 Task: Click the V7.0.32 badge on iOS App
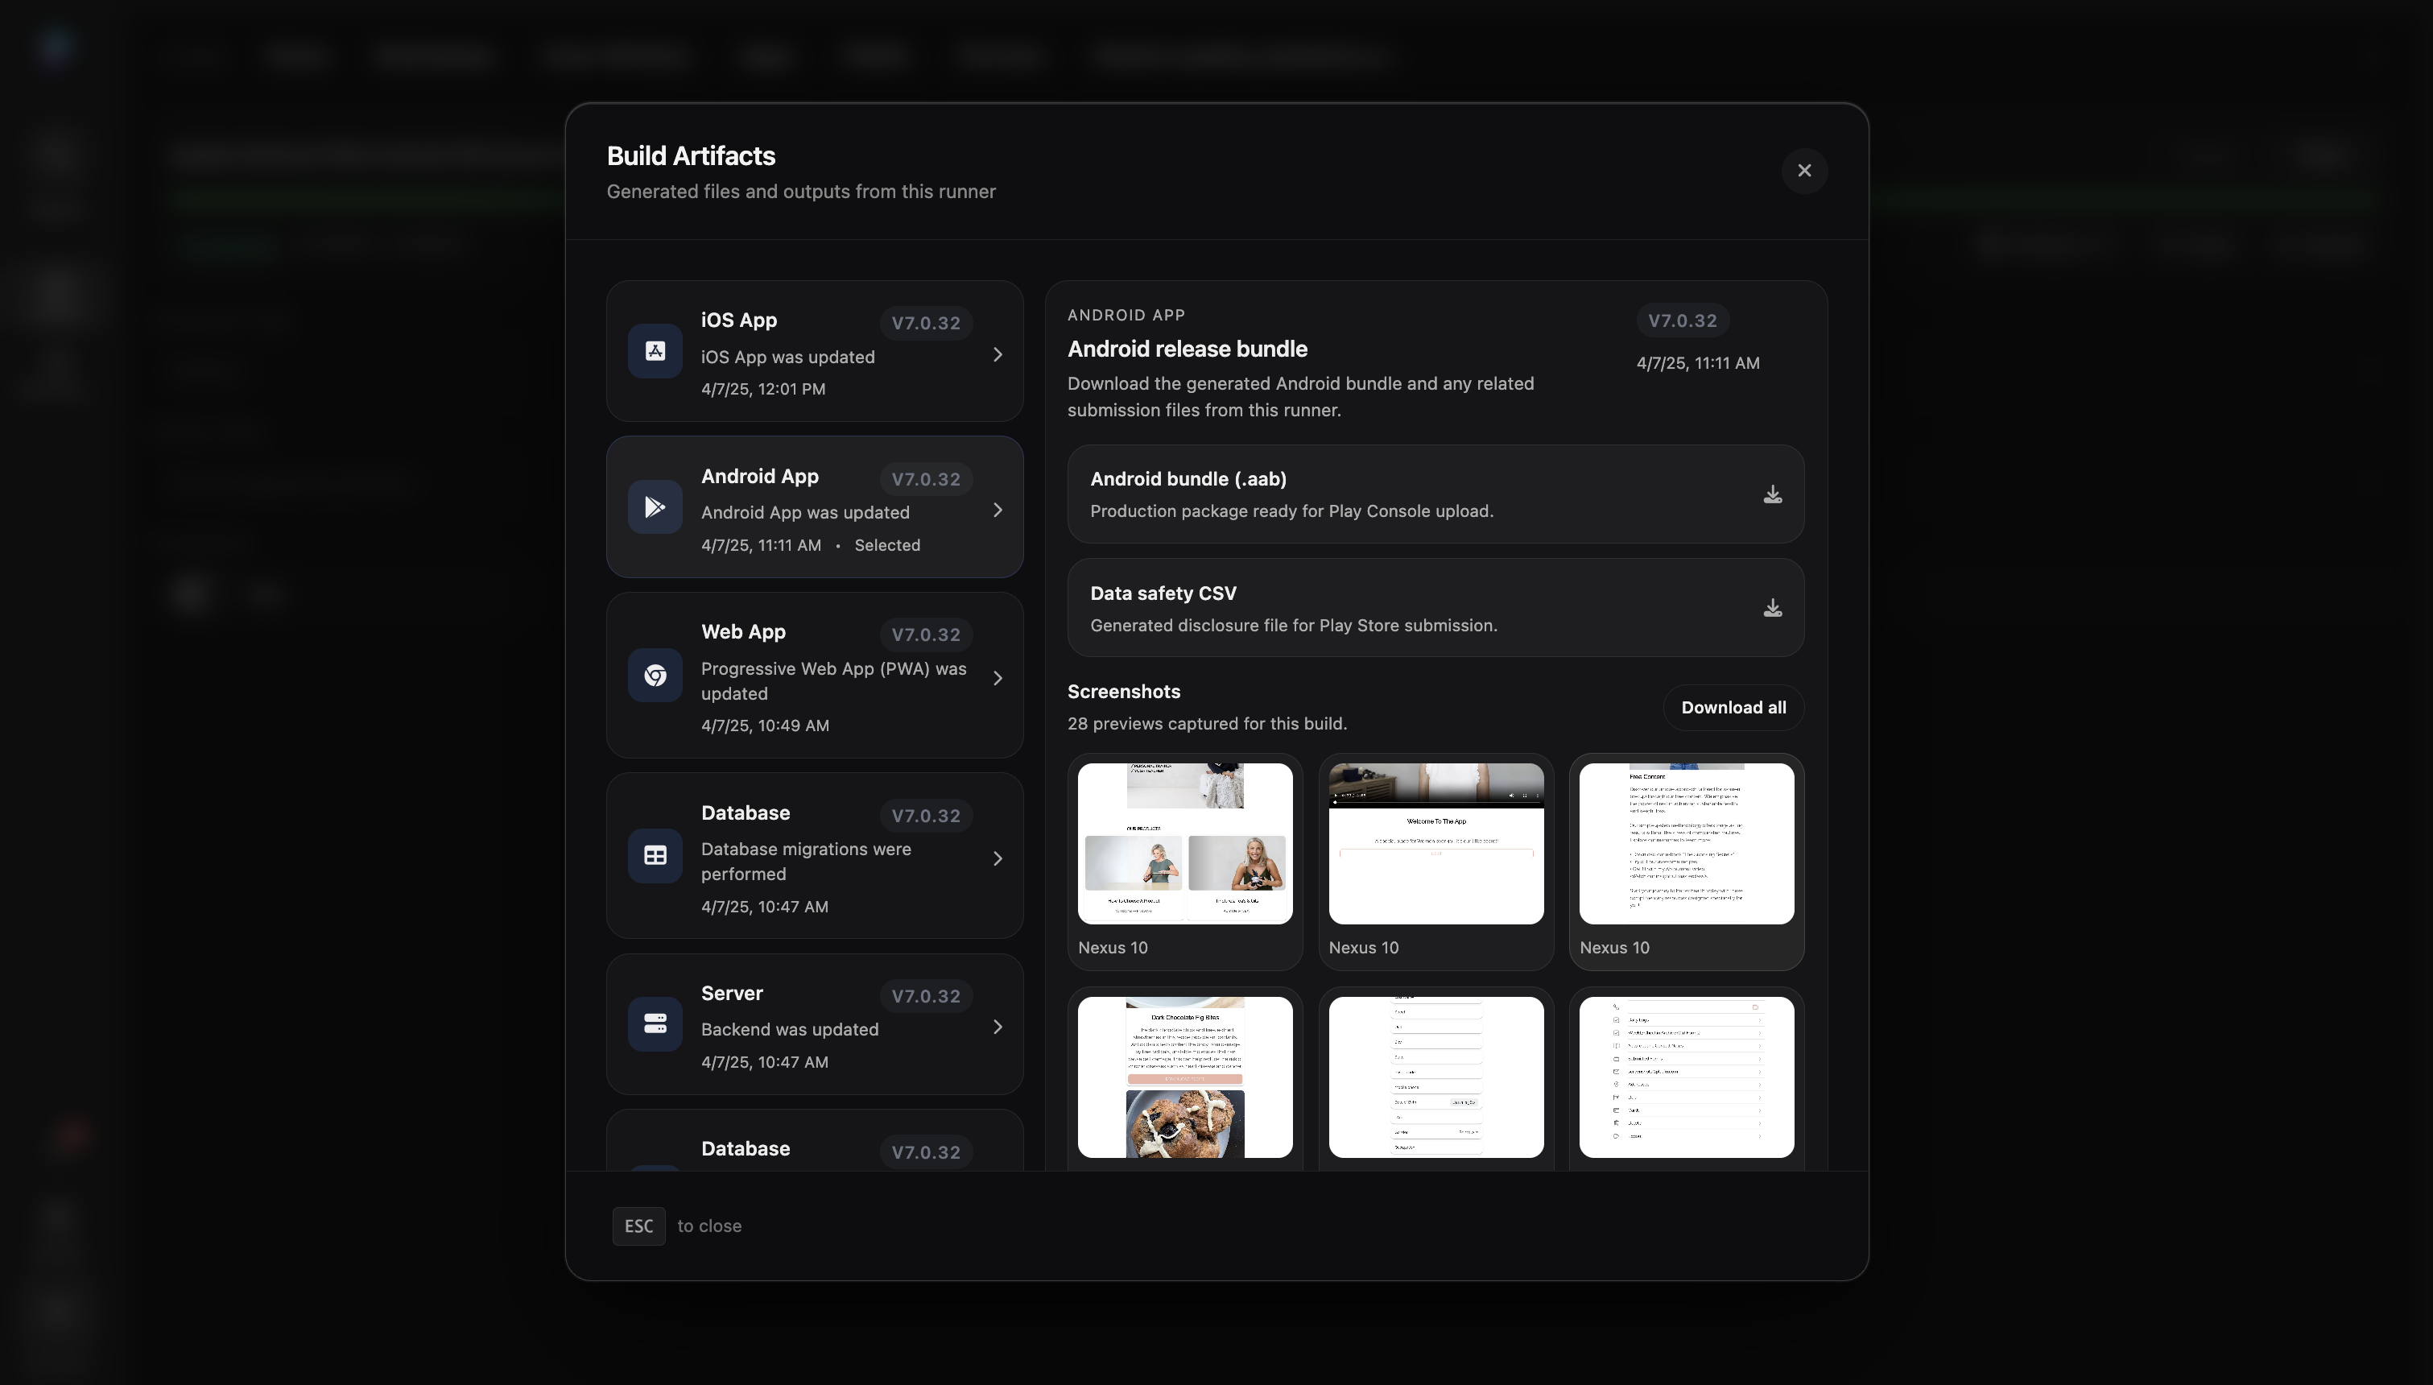coord(925,324)
